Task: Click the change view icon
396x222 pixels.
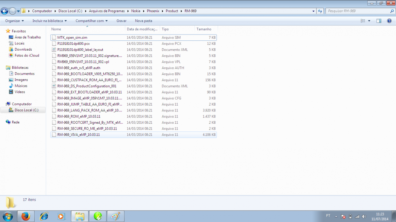Action: pyautogui.click(x=363, y=21)
